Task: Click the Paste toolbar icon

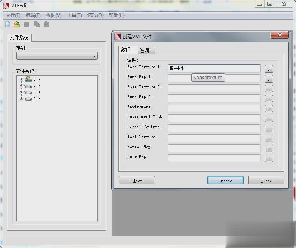Action: click(x=46, y=25)
